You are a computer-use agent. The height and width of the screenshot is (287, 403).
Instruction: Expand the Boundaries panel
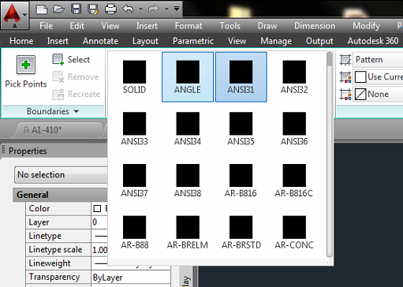click(53, 111)
